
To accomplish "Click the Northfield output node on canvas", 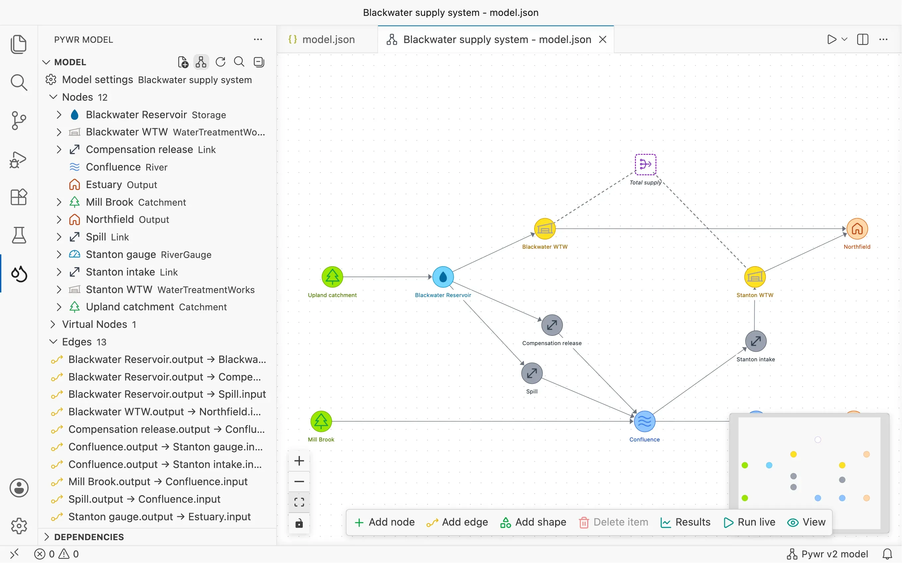I will 857,229.
